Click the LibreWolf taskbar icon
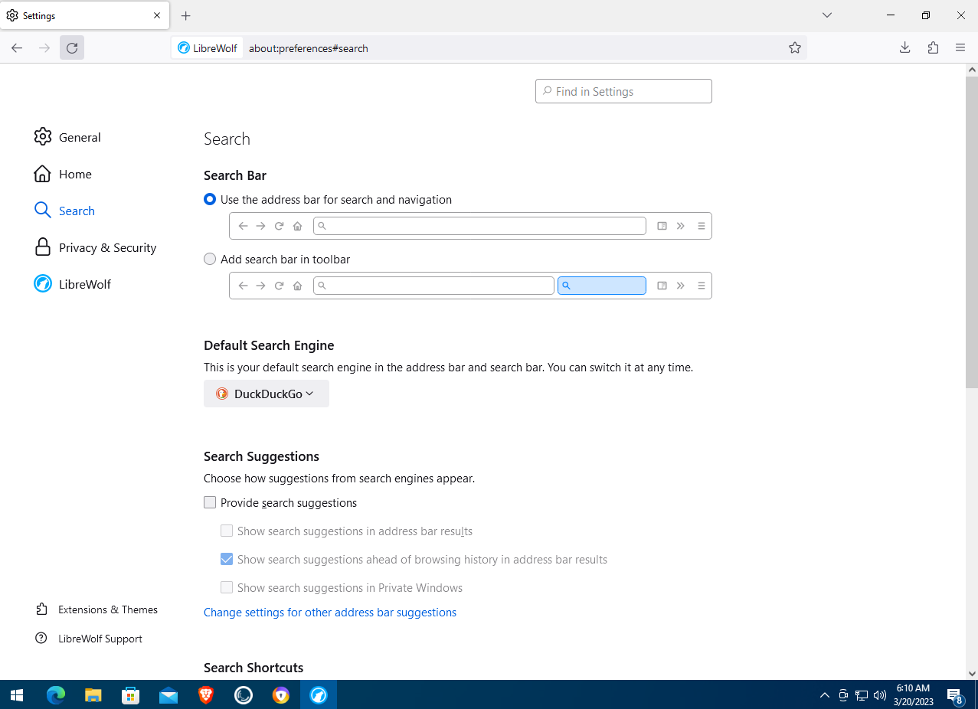This screenshot has width=978, height=709. [319, 695]
